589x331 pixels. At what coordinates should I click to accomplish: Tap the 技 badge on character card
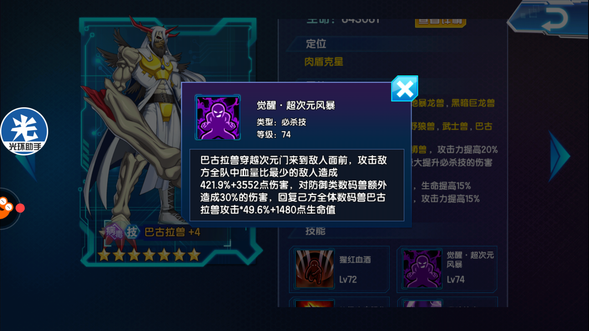[x=132, y=232]
